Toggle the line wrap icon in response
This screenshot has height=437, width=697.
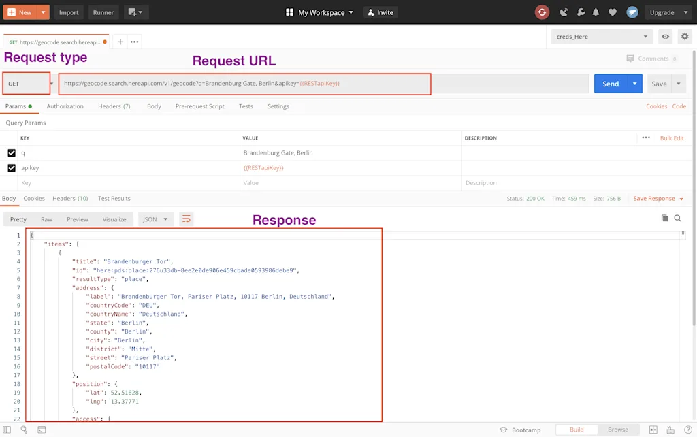pyautogui.click(x=187, y=219)
